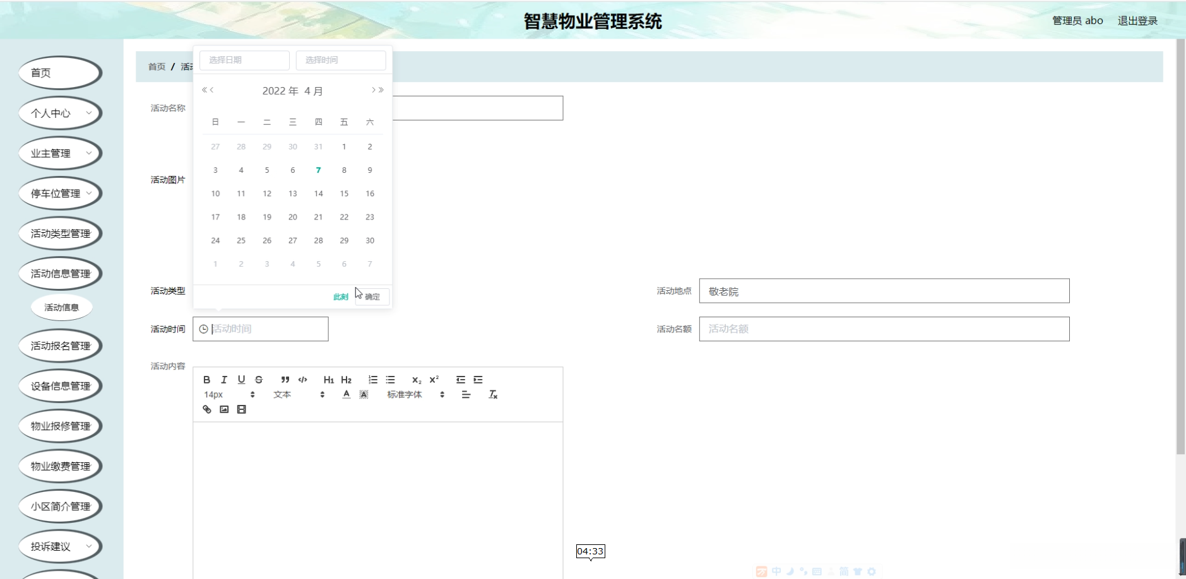Apply superscript formatting
This screenshot has width=1186, height=579.
[434, 380]
